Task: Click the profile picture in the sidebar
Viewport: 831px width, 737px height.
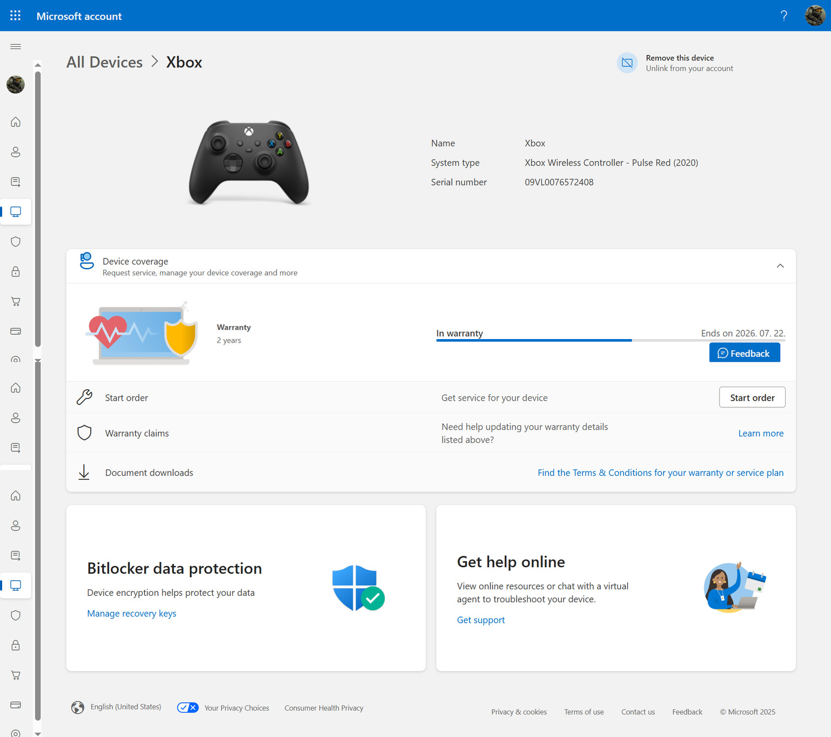Action: click(16, 84)
